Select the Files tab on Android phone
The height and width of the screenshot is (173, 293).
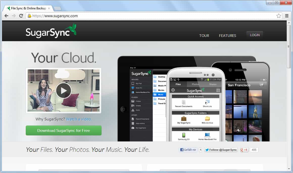tap(178, 84)
